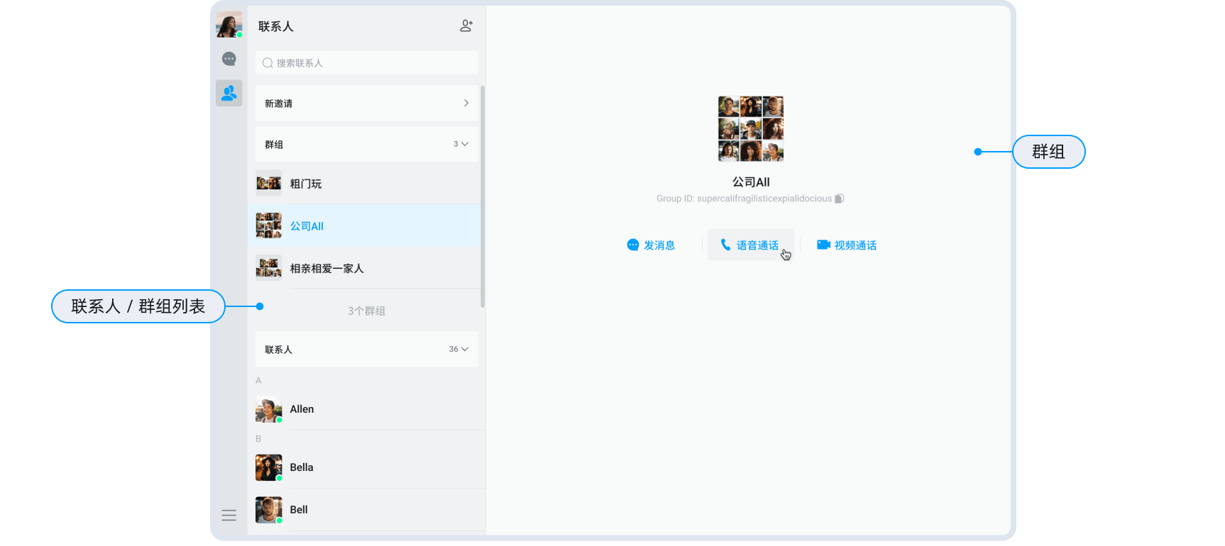Click the search magnifier icon
The height and width of the screenshot is (546, 1225).
tap(268, 63)
